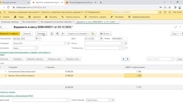Add document to favorites star
The width and height of the screenshot is (183, 103).
pos(11,27)
